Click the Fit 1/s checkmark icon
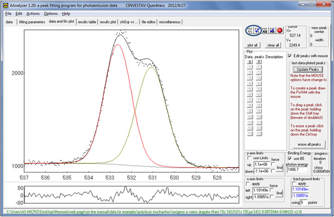 258,31
